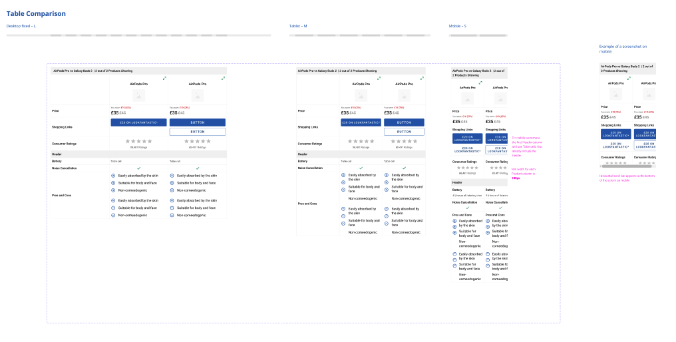Viewport: 676px width, 342px height.
Task: Click the Noise Cancellation checkmark in Desktop's first product column
Action: tap(138, 168)
